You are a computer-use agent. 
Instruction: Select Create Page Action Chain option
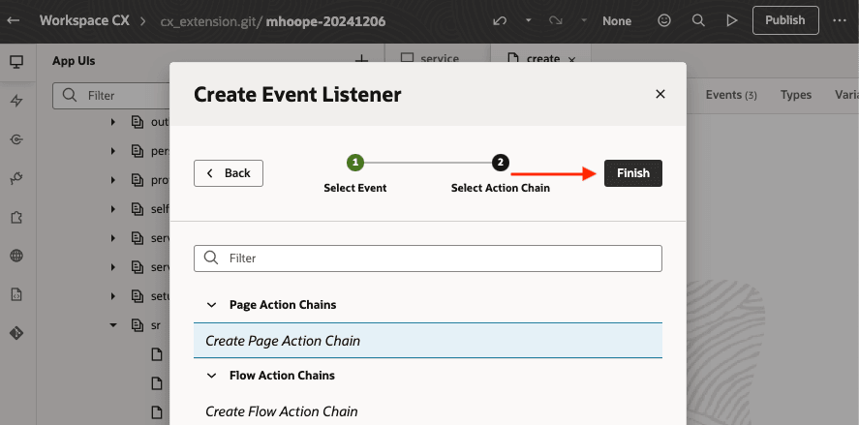coord(283,341)
